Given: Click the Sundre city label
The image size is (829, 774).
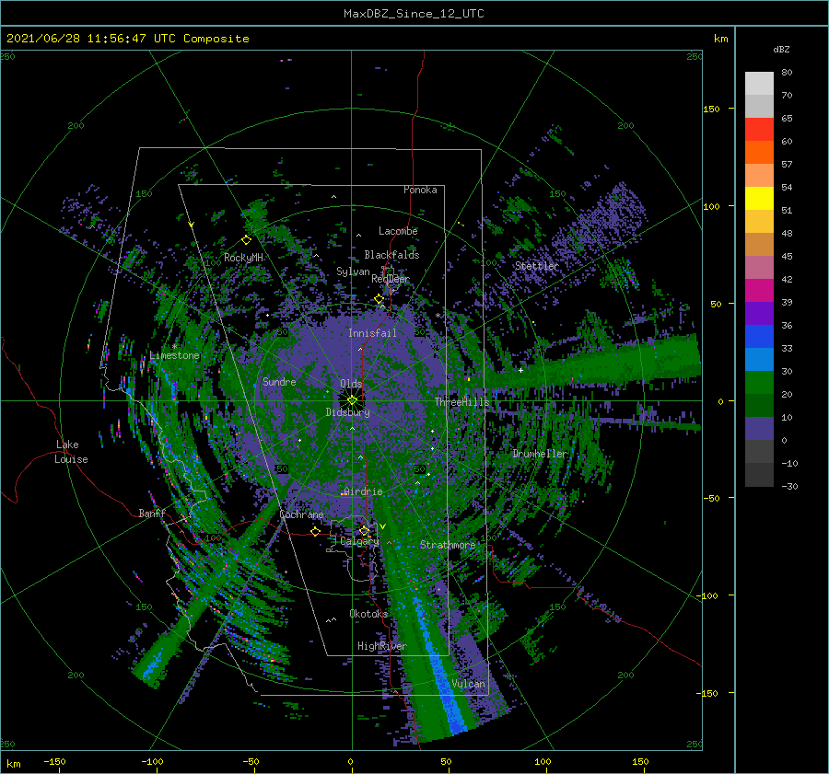Looking at the screenshot, I should 279,381.
